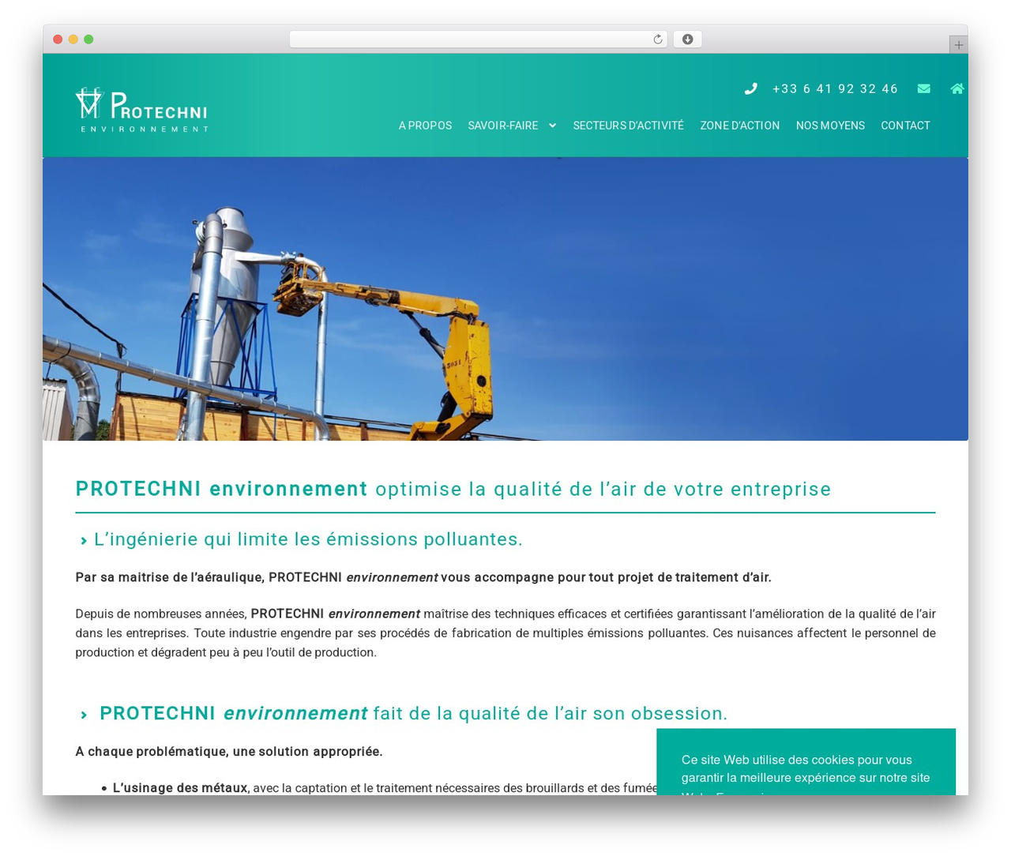Open a new tab with plus button
Screen dimensions: 1011x856
958,45
